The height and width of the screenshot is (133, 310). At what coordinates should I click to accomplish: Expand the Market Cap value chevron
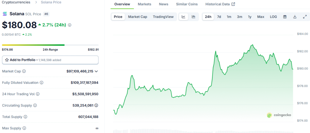tap(96, 71)
